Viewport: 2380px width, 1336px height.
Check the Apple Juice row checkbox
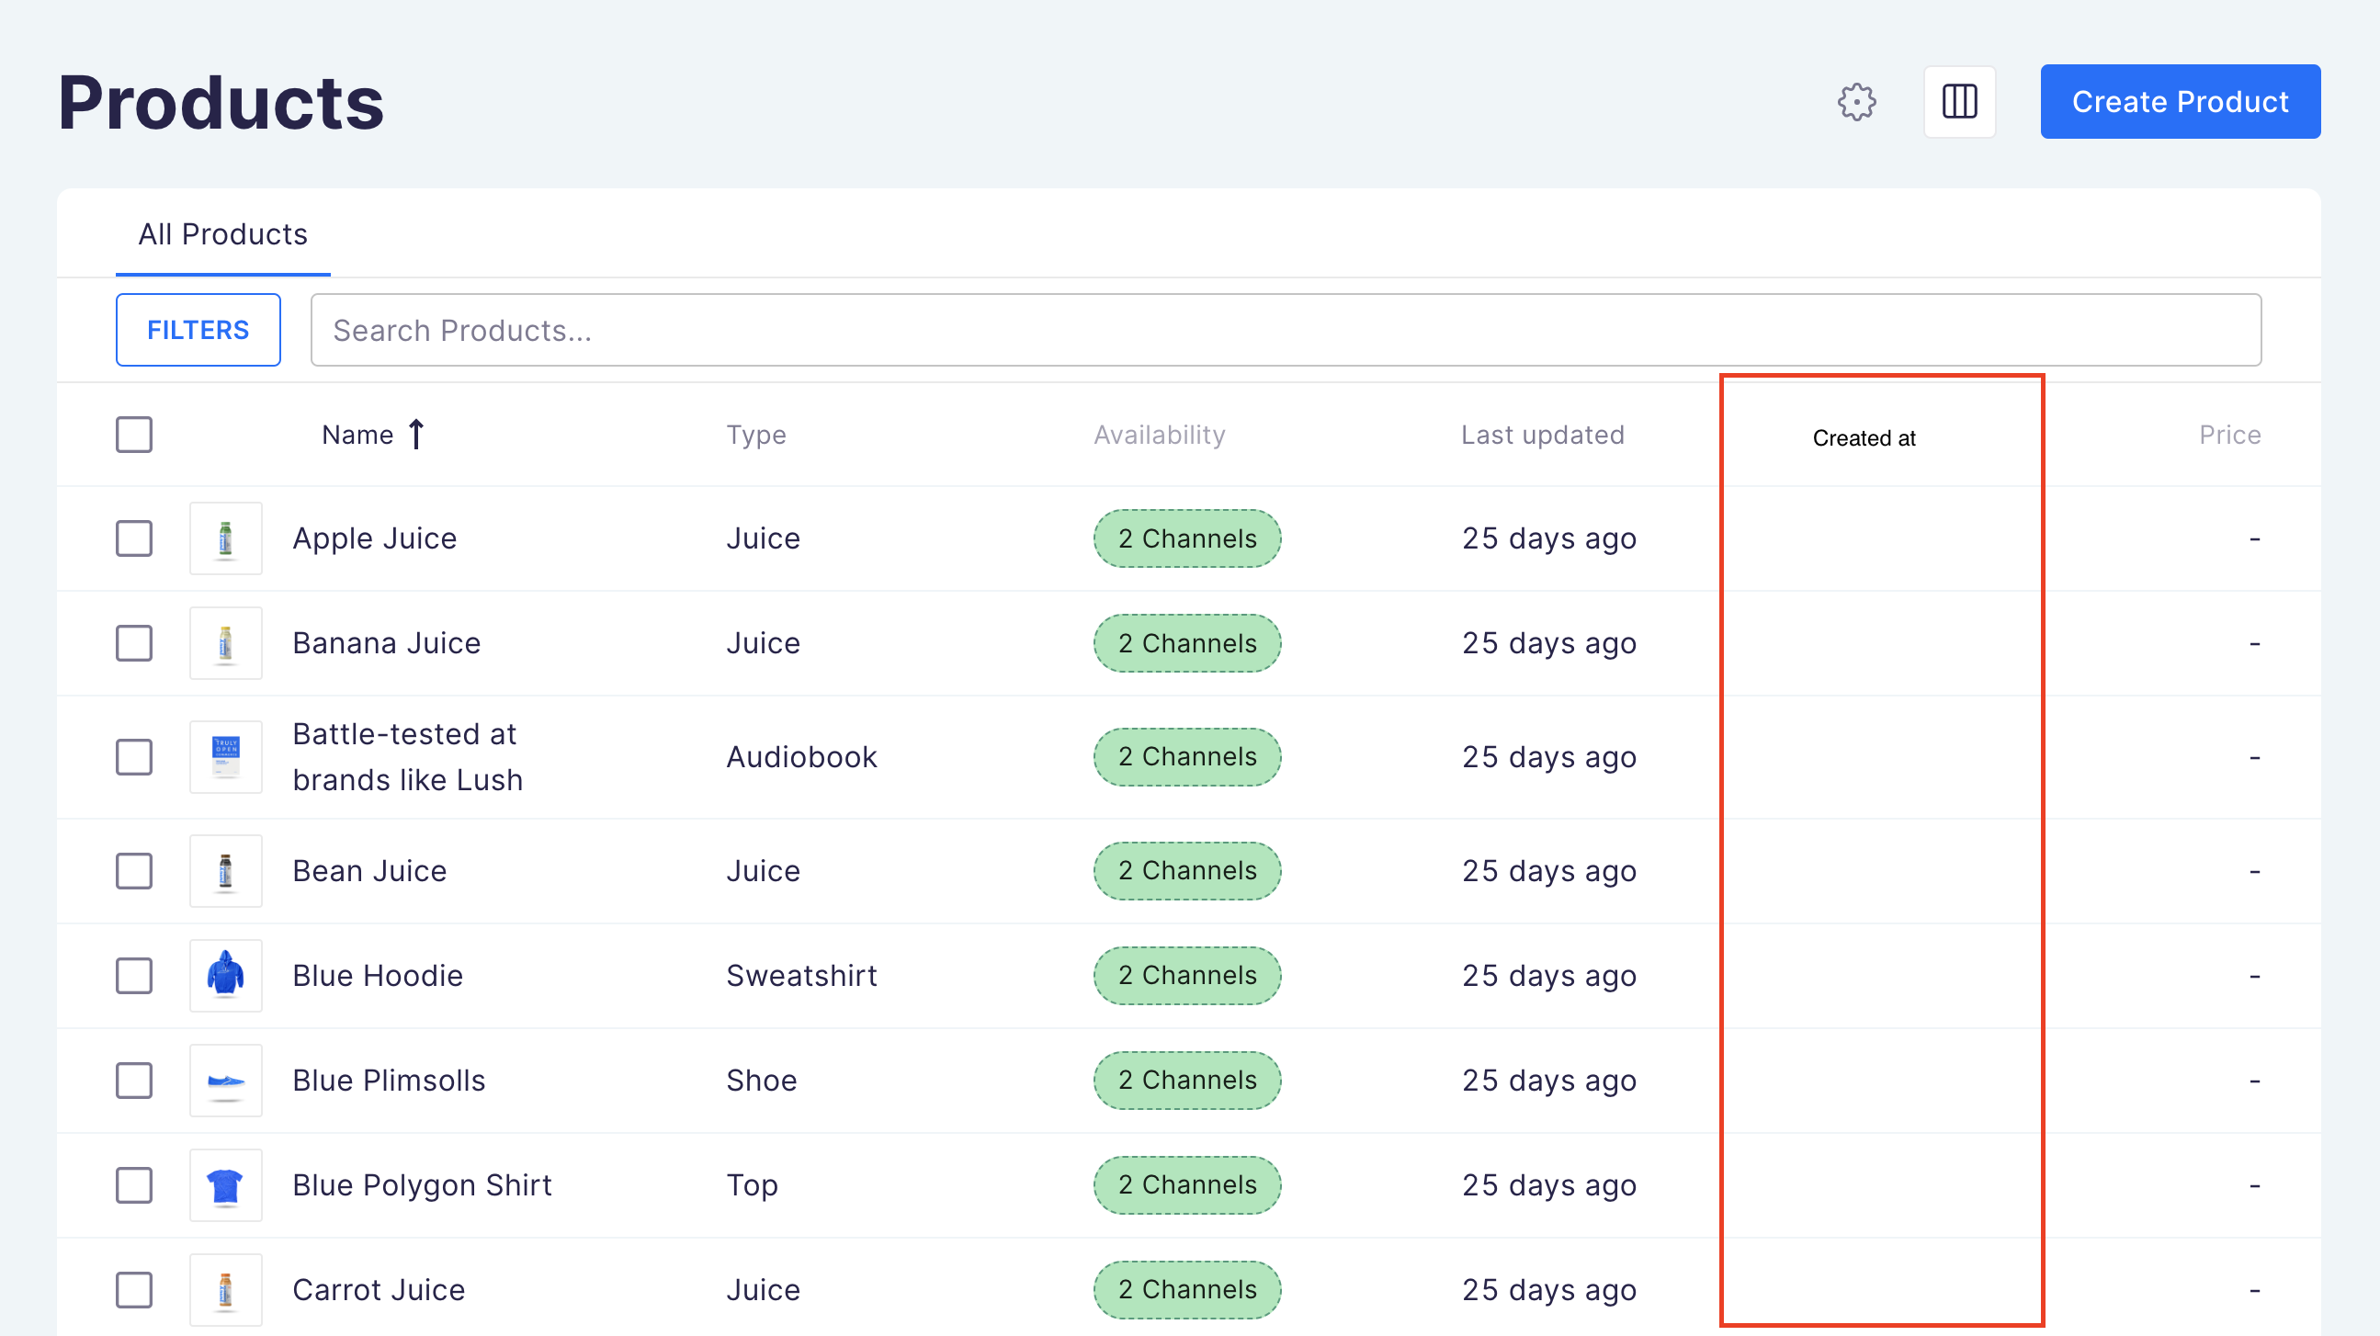(133, 538)
